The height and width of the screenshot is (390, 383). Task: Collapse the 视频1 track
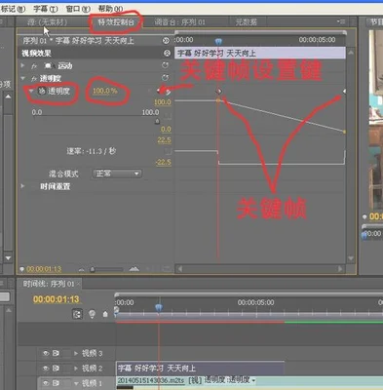(76, 383)
